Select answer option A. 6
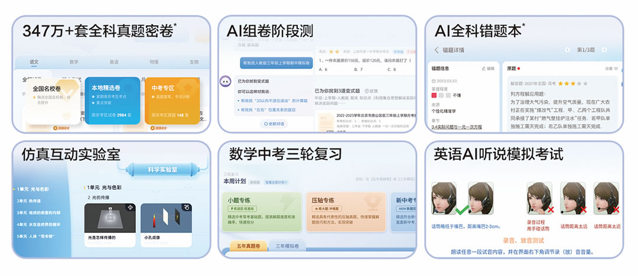The height and width of the screenshot is (276, 638). pyautogui.click(x=324, y=70)
